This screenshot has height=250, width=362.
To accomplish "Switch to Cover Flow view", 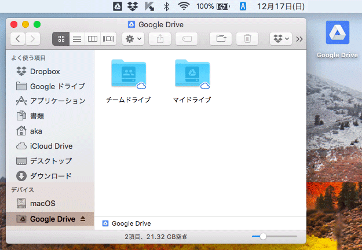I will point(108,39).
